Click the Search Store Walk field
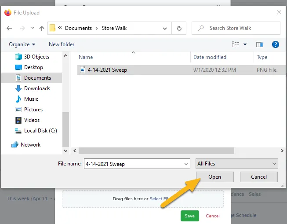287x224 pixels. coord(236,28)
